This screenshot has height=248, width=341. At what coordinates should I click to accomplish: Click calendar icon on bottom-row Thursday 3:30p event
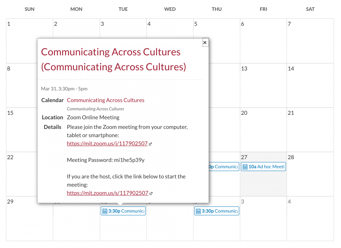point(198,211)
